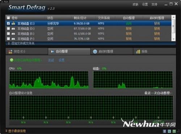Screen dimensions: 181x134
Task: Click the green share icon at bottom right
Action: pos(174,131)
